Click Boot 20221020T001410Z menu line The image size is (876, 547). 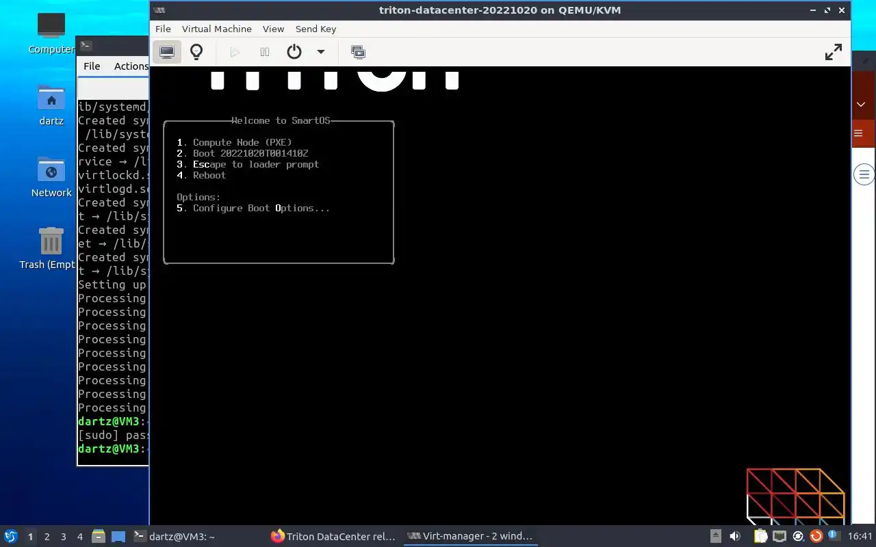242,153
